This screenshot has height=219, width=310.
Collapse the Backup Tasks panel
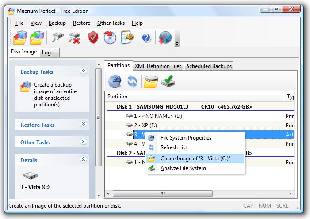84,71
